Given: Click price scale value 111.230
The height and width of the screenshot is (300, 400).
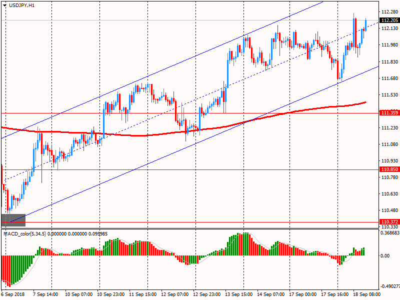Looking at the screenshot, I should [390, 128].
